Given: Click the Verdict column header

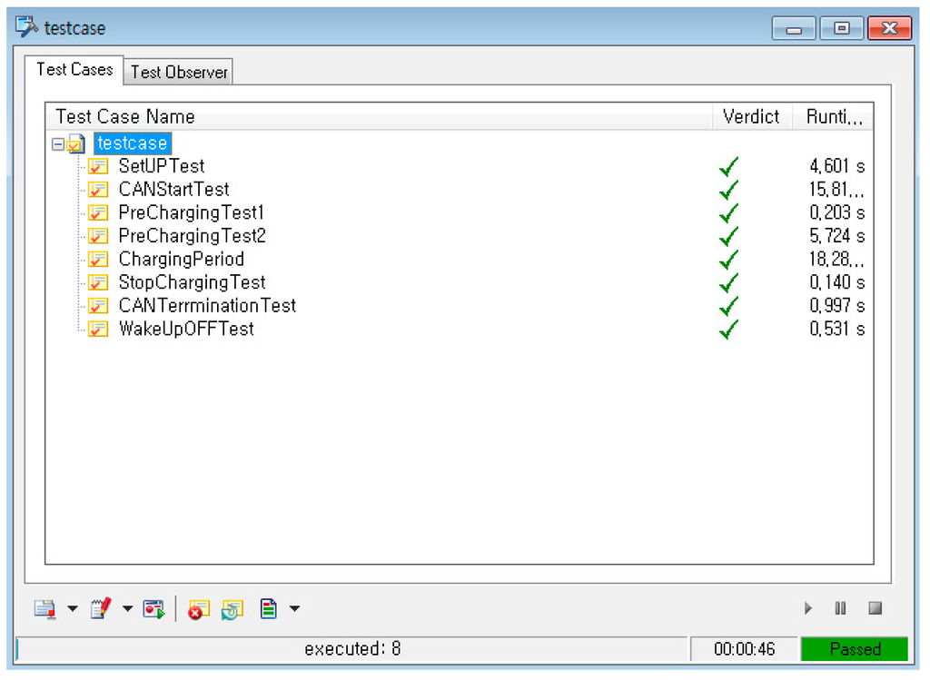Looking at the screenshot, I should point(750,116).
